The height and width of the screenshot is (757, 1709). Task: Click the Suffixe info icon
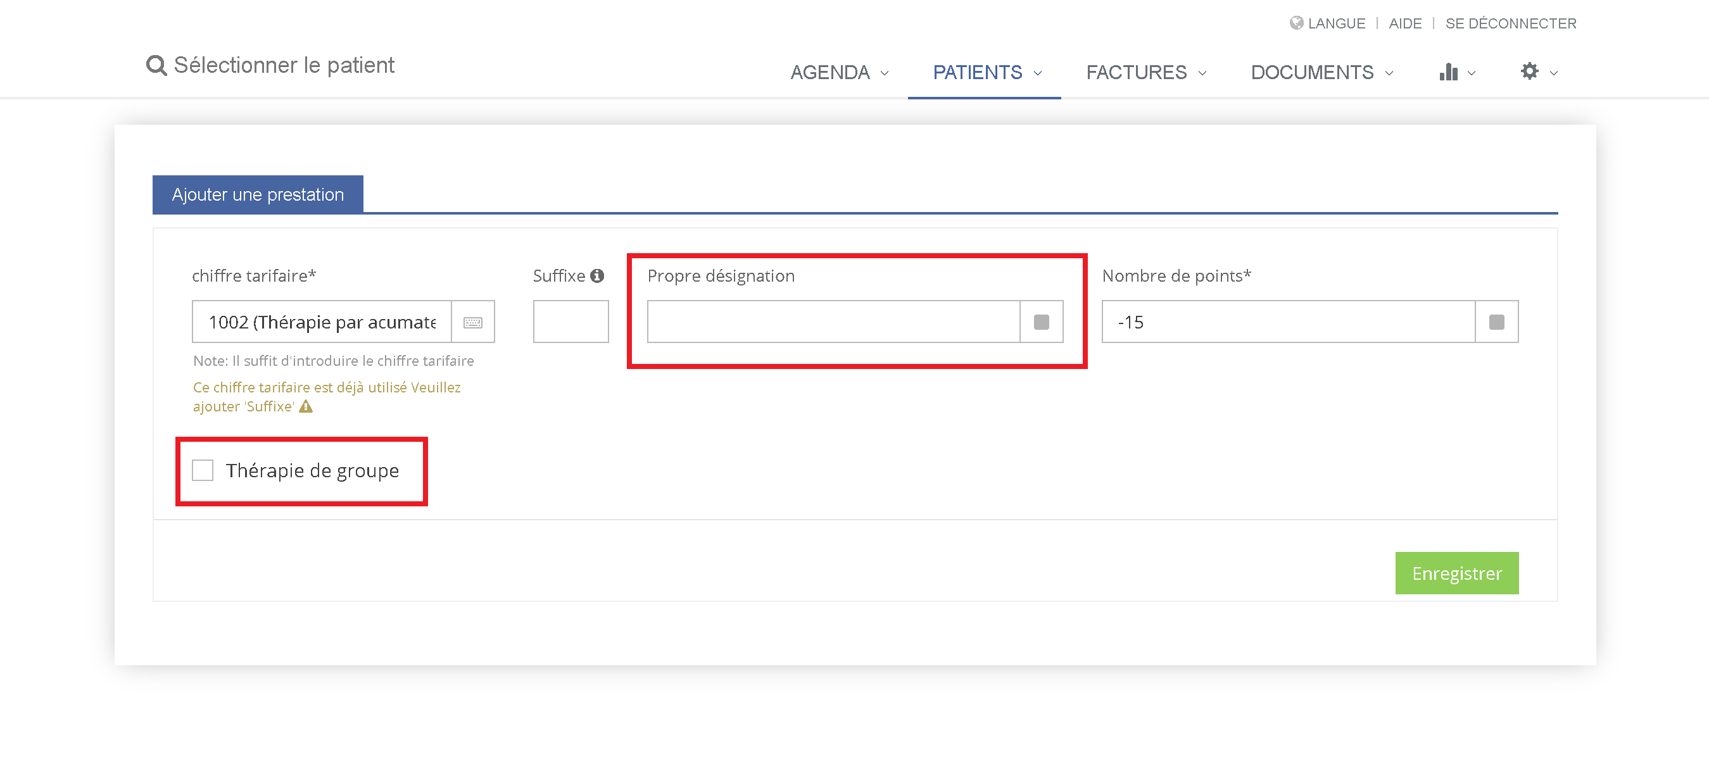597,276
